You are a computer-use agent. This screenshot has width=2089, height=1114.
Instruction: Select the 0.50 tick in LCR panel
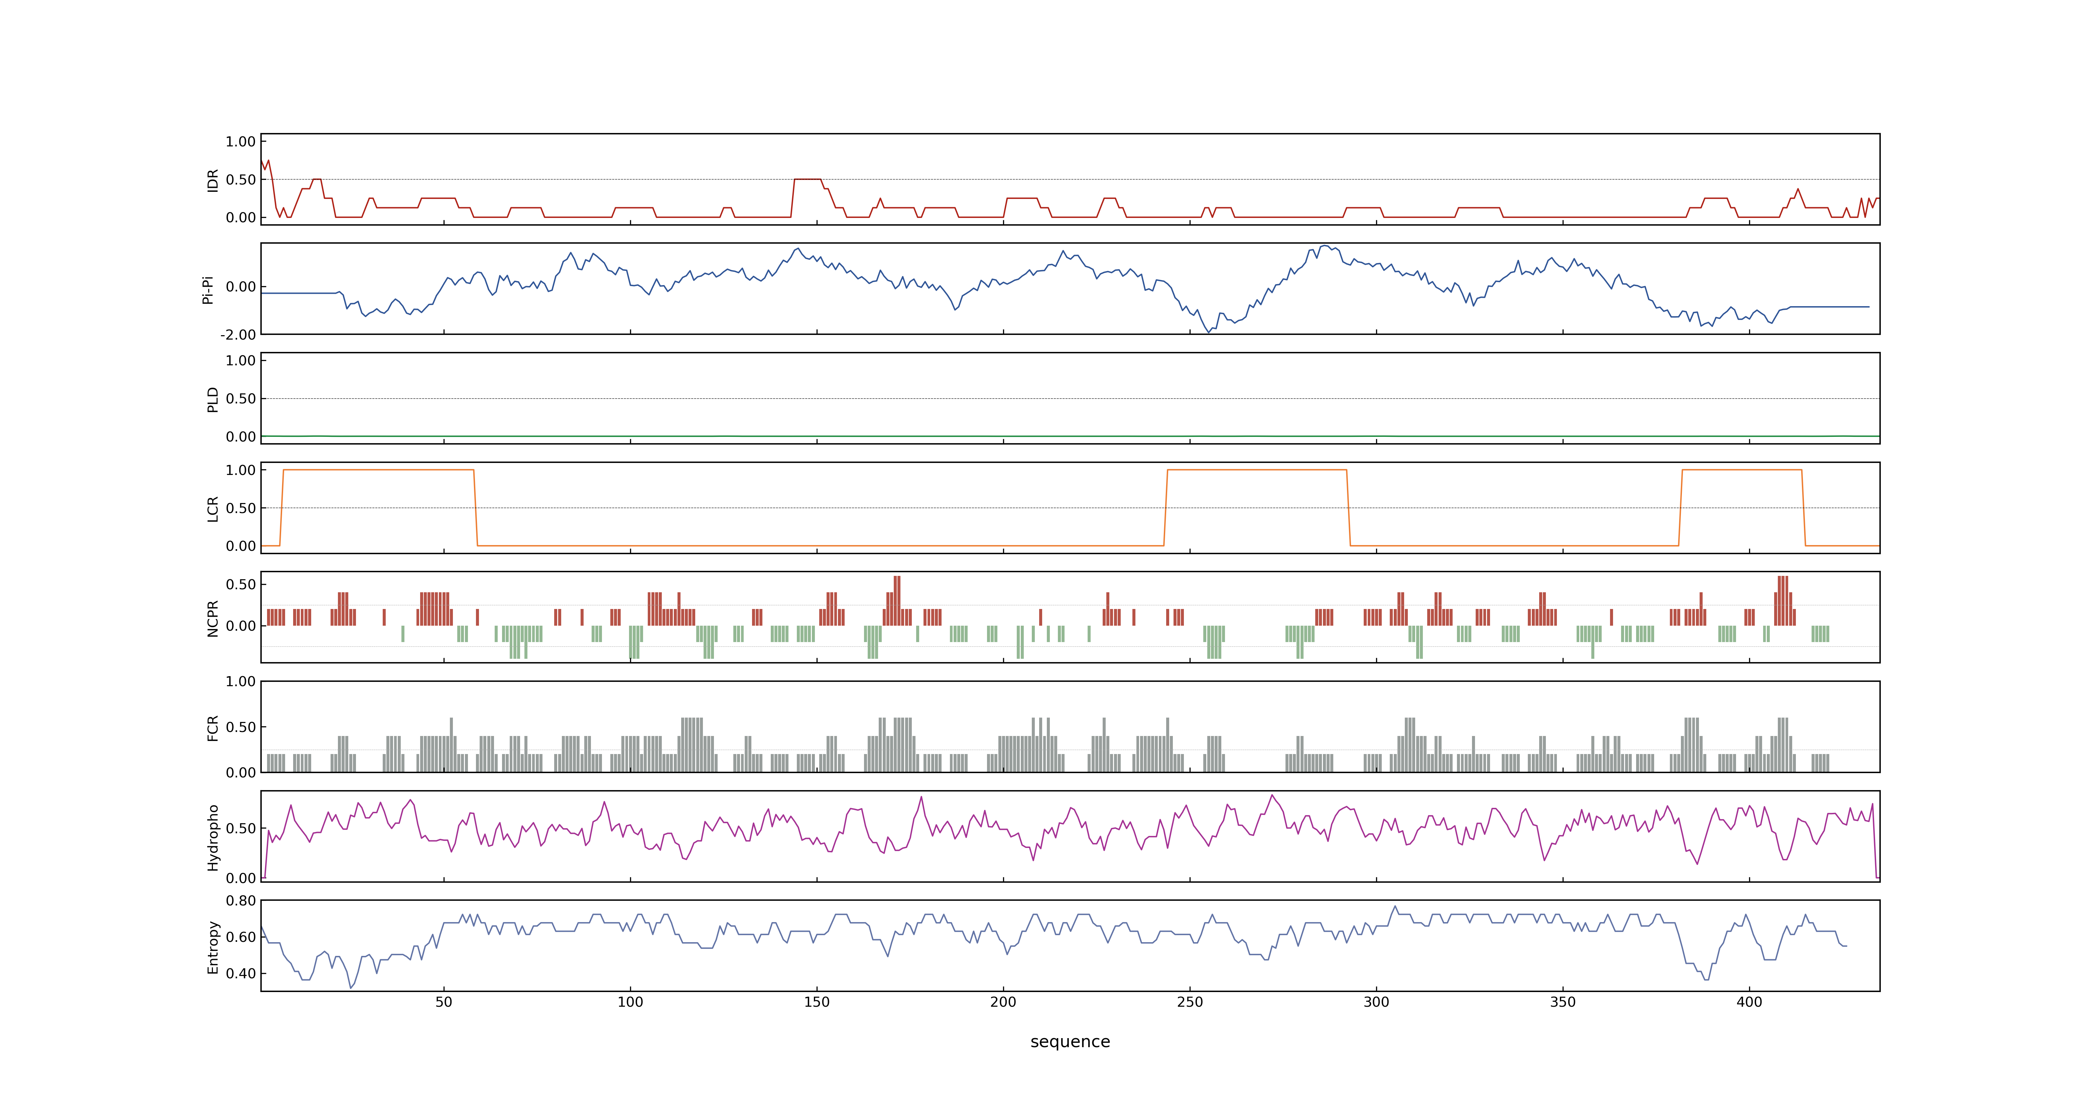coord(241,508)
